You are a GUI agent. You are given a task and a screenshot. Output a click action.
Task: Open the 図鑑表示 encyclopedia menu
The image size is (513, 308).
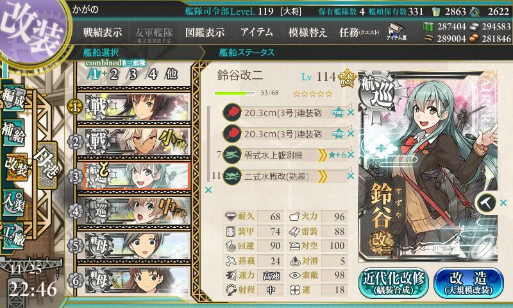205,32
